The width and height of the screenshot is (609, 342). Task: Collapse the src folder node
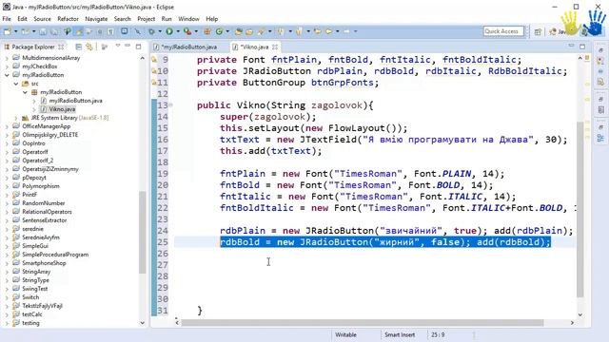pos(16,84)
